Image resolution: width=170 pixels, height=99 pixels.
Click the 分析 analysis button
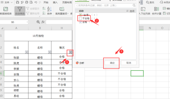tap(80, 63)
